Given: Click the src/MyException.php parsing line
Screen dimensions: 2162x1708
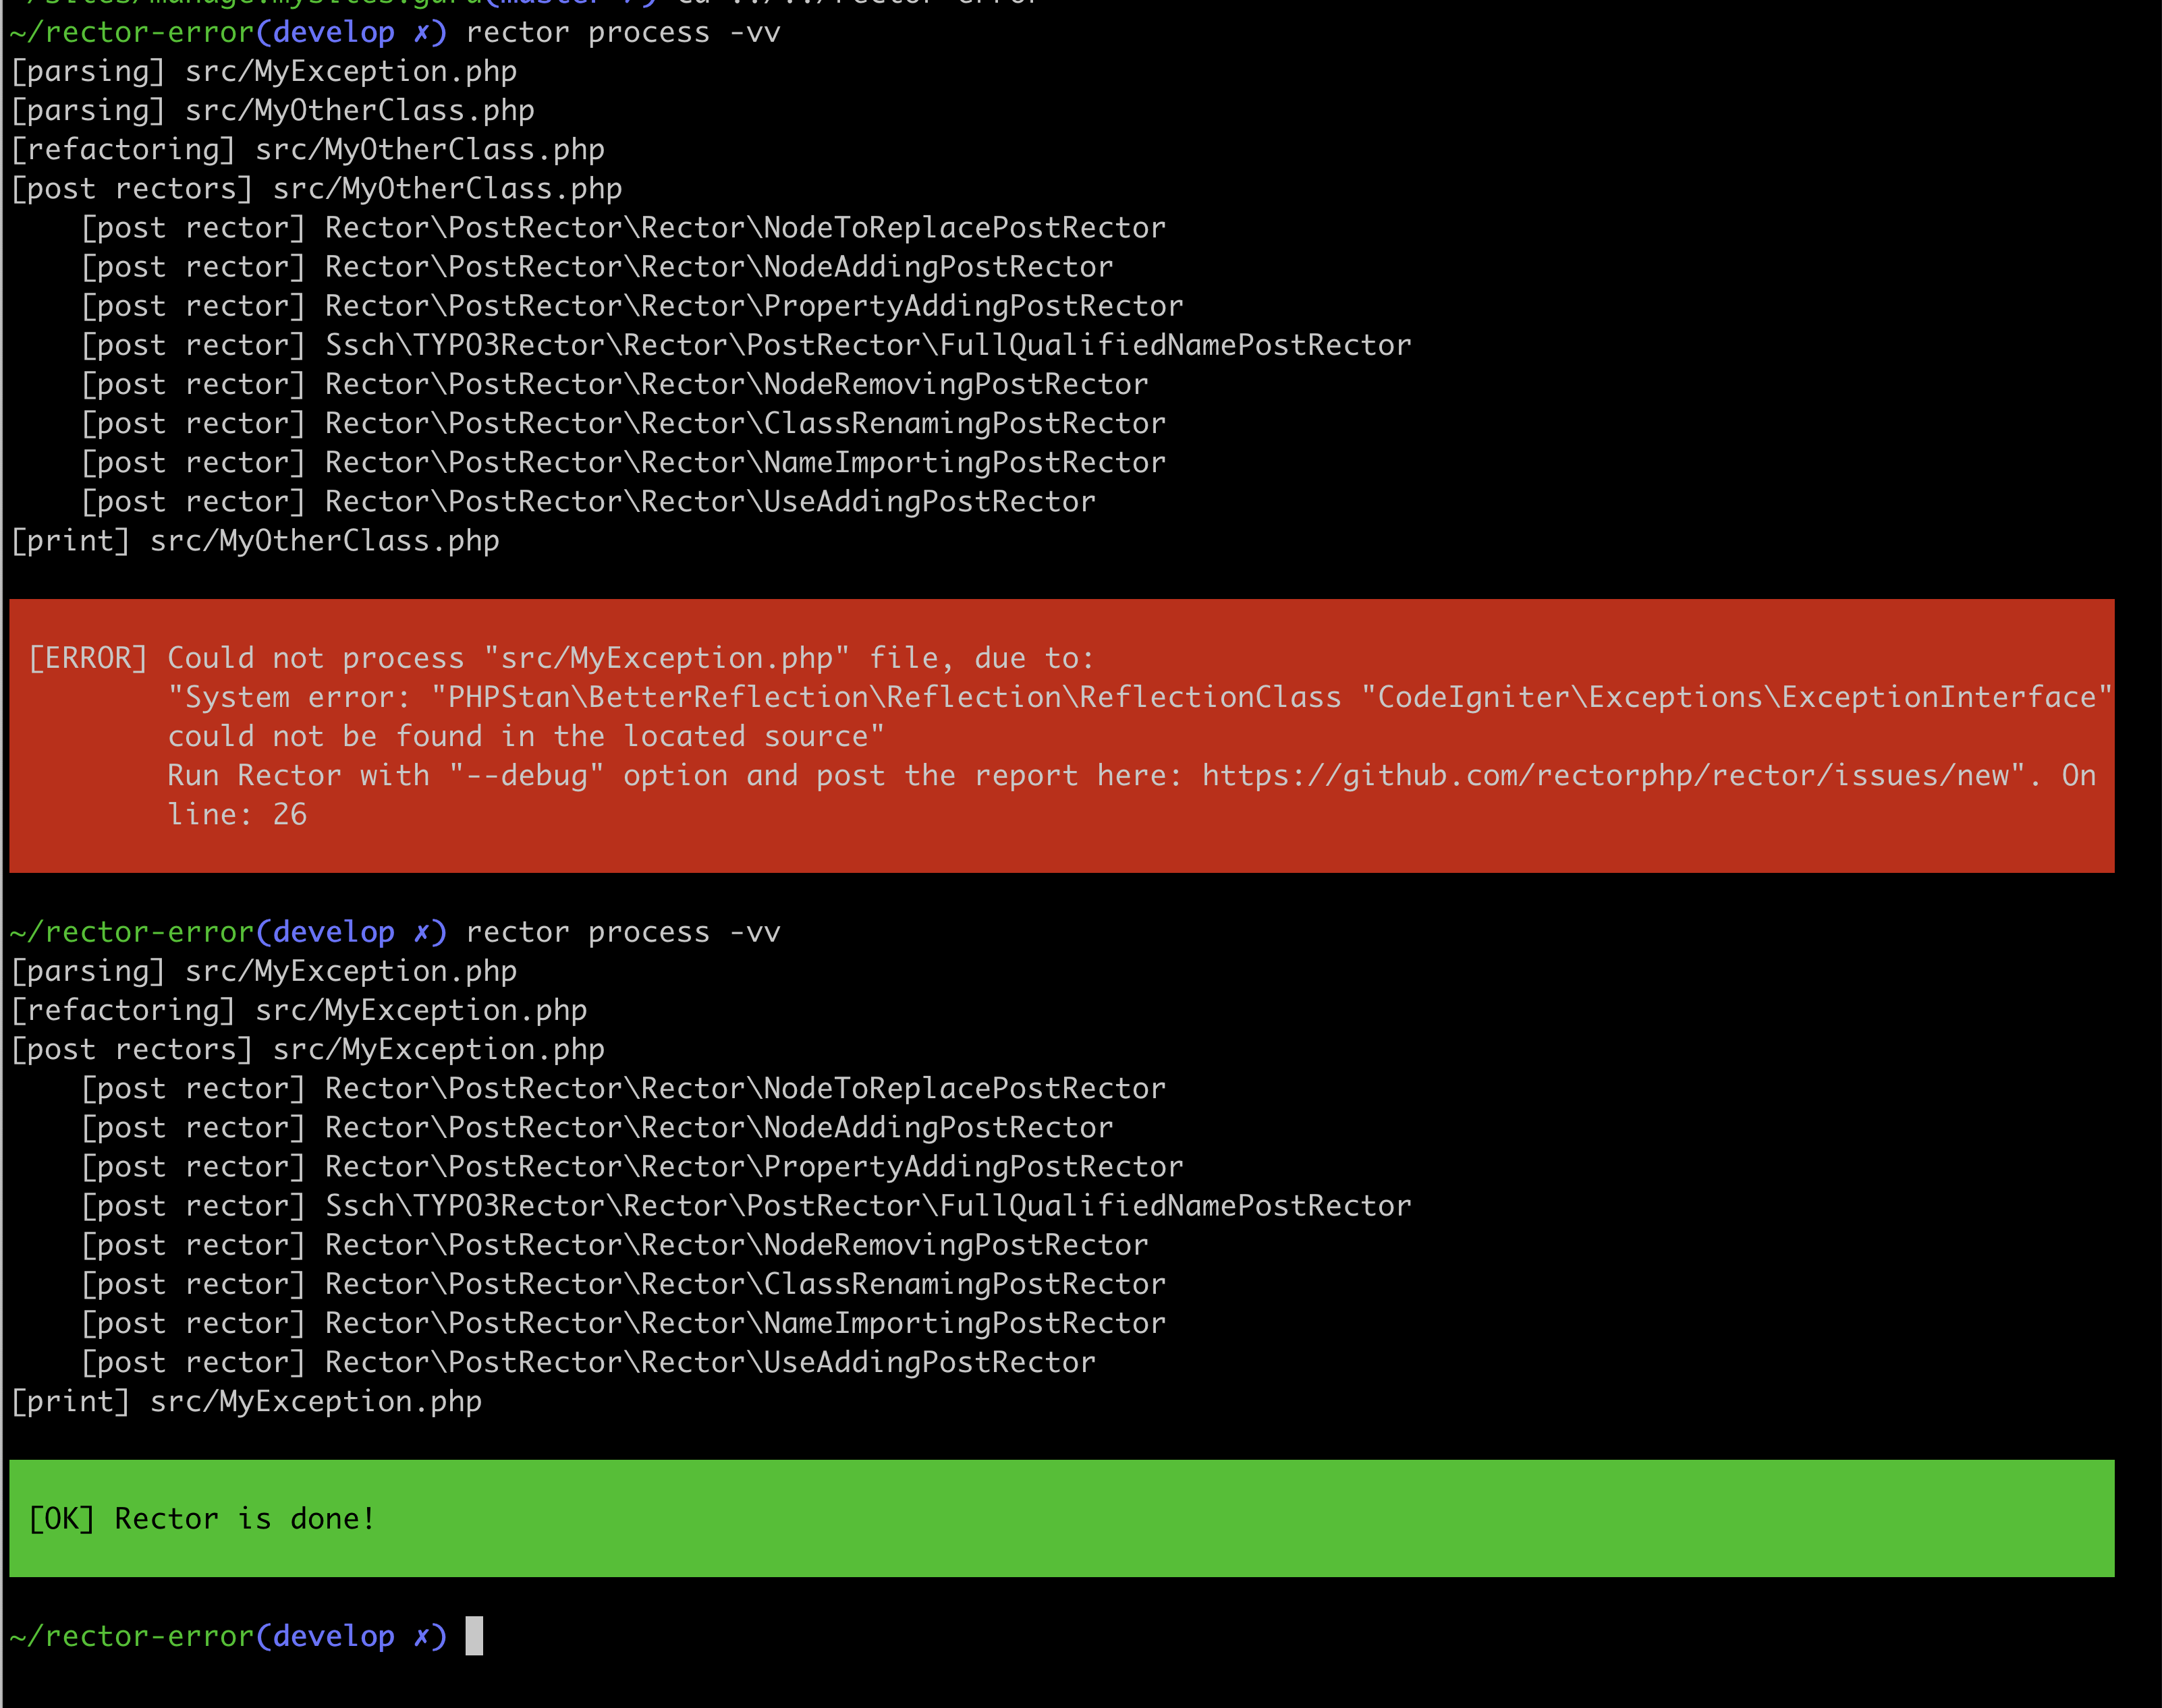Looking at the screenshot, I should click(x=264, y=70).
